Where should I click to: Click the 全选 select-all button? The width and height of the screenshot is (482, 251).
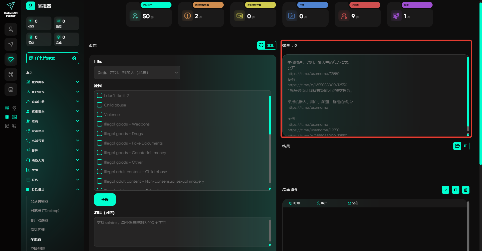tap(105, 200)
